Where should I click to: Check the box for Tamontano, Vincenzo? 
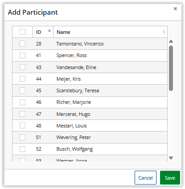click(x=22, y=44)
